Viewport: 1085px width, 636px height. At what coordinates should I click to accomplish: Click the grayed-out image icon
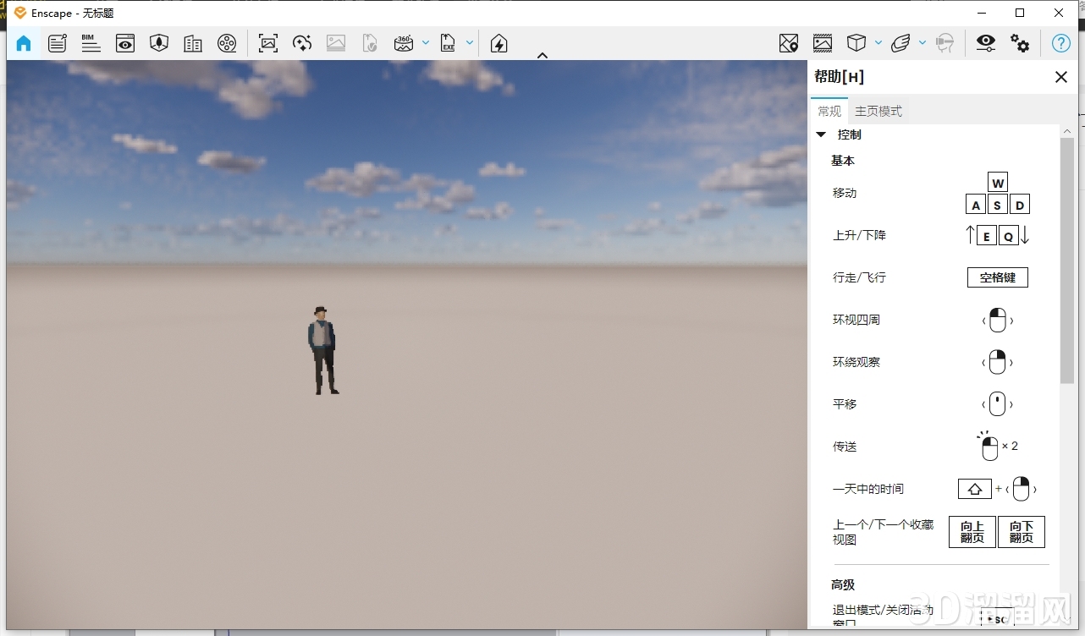click(336, 43)
